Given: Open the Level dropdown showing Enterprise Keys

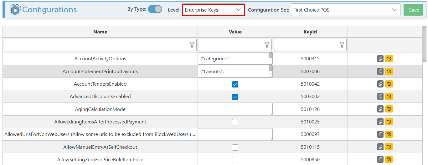Looking at the screenshot, I should click(x=214, y=10).
